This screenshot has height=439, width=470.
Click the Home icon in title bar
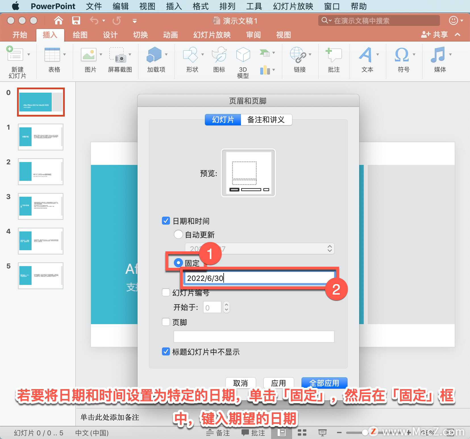59,20
